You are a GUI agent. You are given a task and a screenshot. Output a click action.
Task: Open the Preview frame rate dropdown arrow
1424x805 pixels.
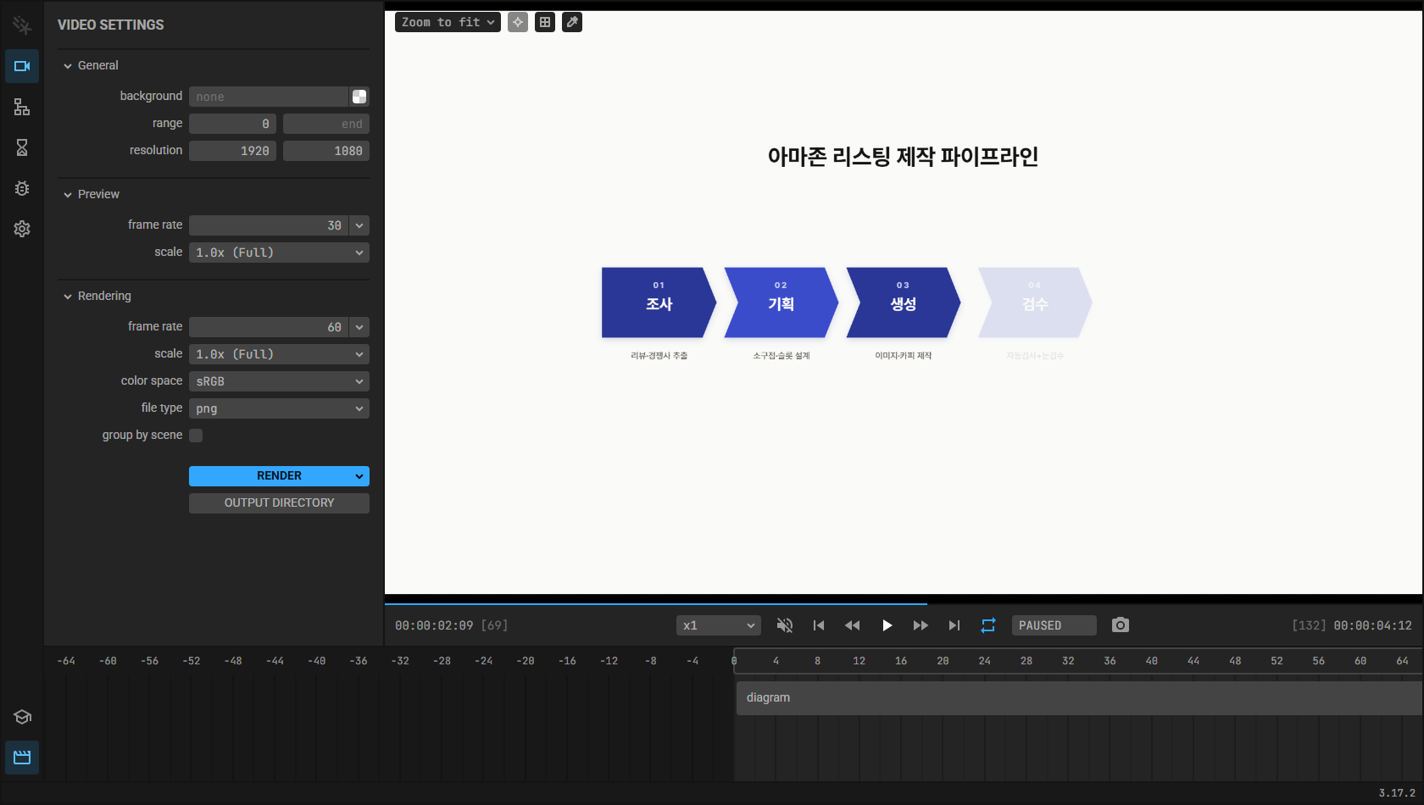pos(359,225)
